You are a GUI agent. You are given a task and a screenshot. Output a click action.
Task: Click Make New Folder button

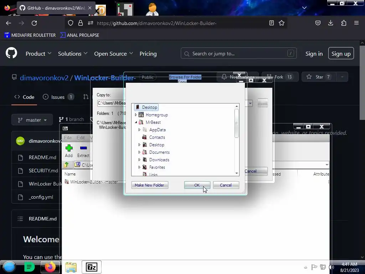(x=149, y=185)
